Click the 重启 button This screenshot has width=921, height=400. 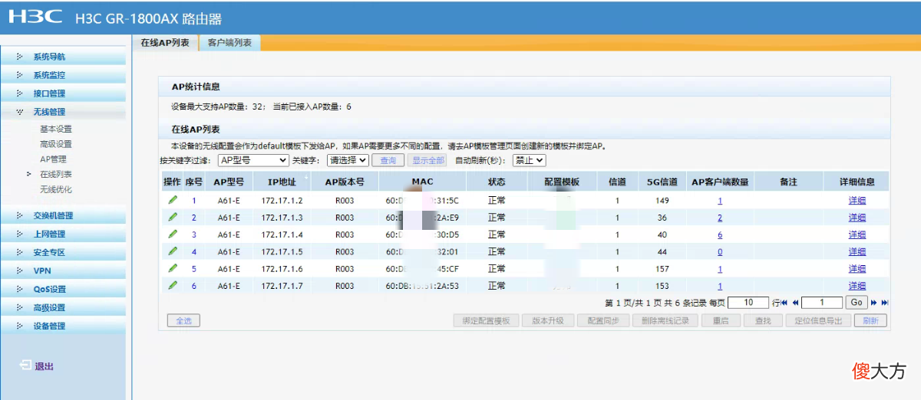[x=721, y=321]
